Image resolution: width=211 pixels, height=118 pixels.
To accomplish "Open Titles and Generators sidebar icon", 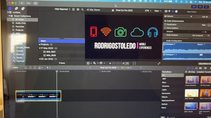I will pyautogui.click(x=23, y=9).
